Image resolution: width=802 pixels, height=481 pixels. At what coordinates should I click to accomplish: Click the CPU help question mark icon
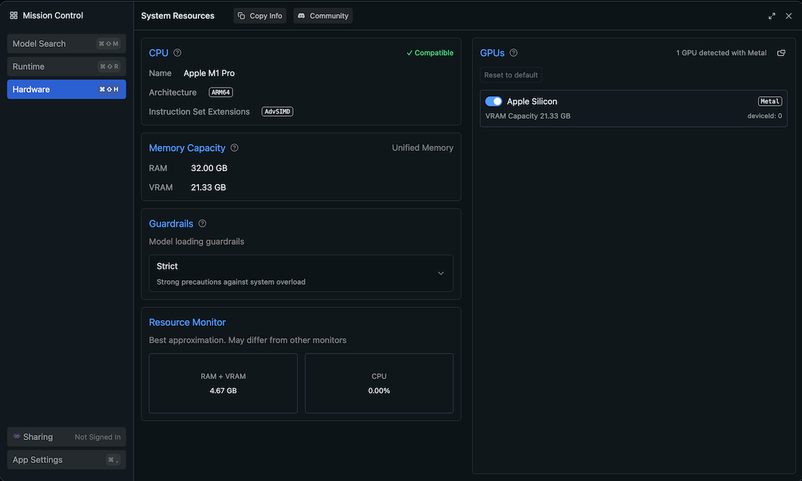click(177, 53)
